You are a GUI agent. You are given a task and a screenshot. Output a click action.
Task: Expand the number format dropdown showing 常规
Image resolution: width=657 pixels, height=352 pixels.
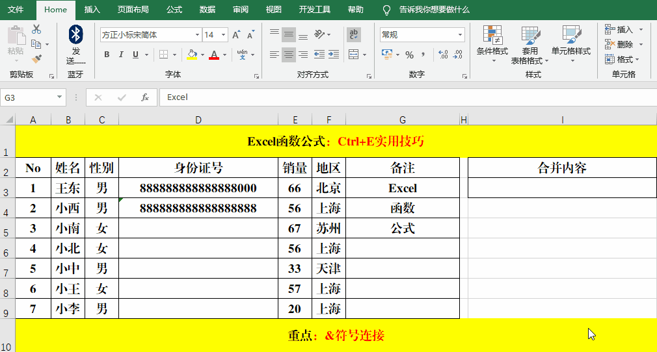coord(461,34)
